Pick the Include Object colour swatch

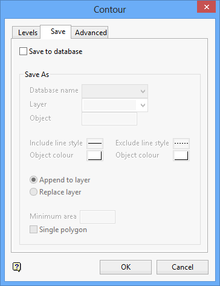95,156
